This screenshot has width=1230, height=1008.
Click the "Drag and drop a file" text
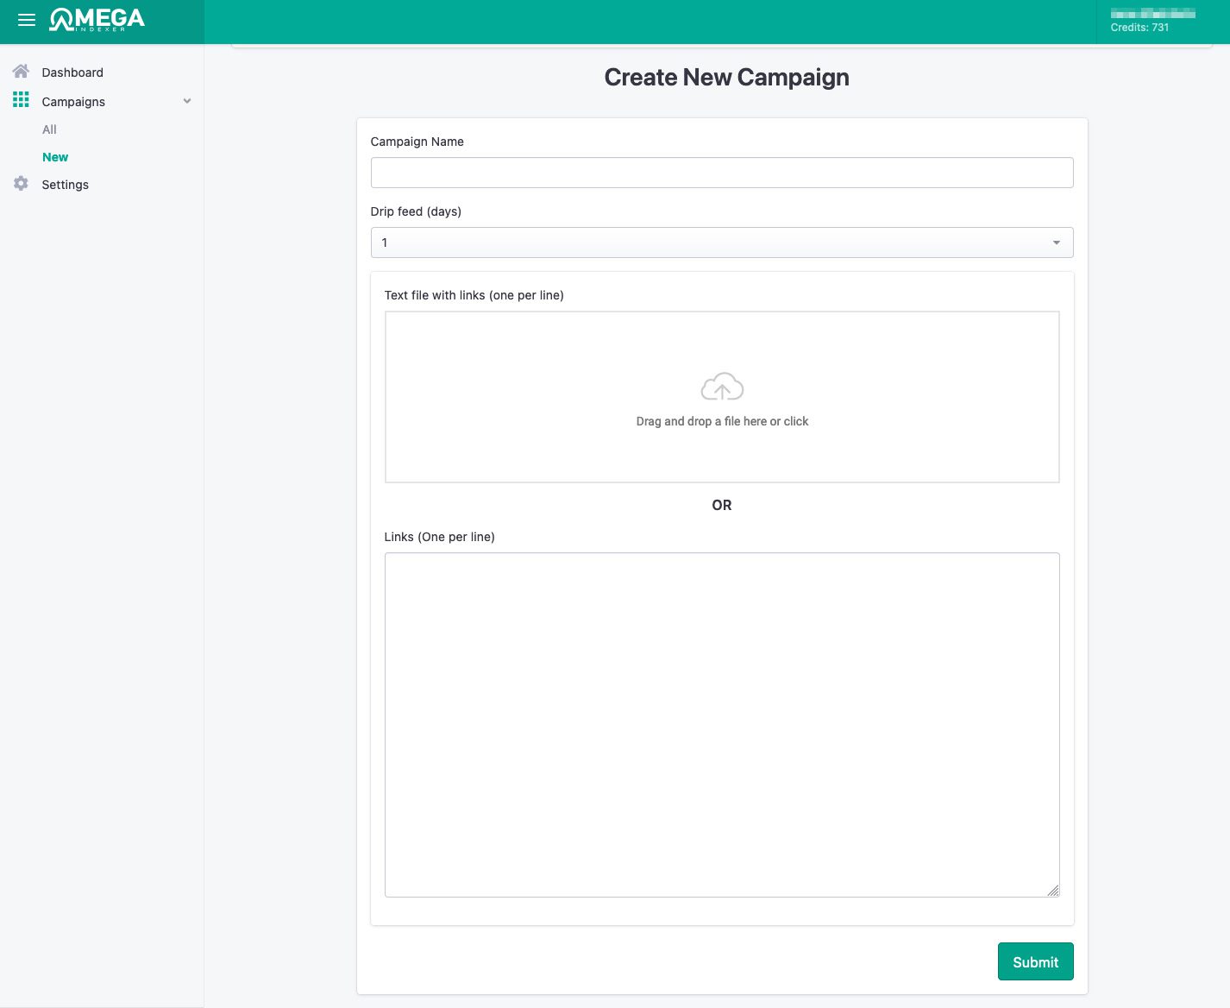tap(722, 421)
